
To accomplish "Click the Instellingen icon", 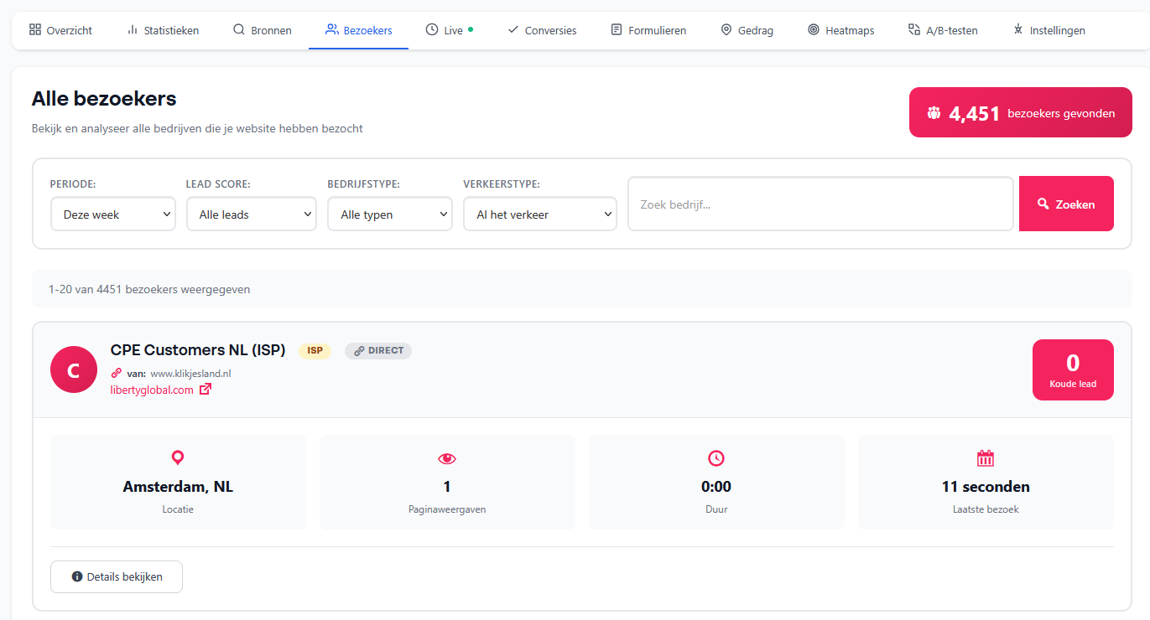I will pos(1018,29).
